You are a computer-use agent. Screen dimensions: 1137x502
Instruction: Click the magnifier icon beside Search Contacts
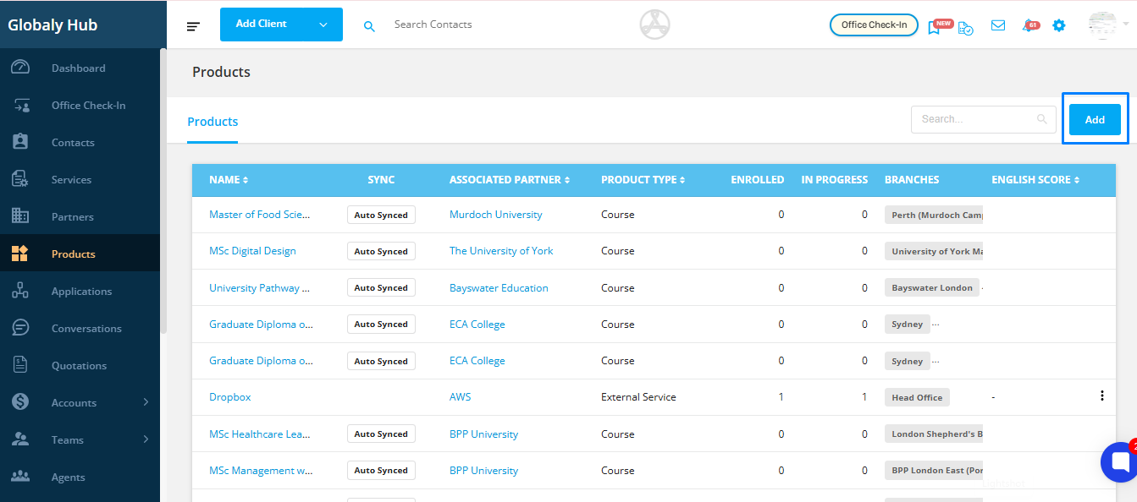[369, 26]
